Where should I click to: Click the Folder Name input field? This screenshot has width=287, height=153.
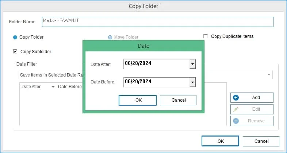click(158, 22)
